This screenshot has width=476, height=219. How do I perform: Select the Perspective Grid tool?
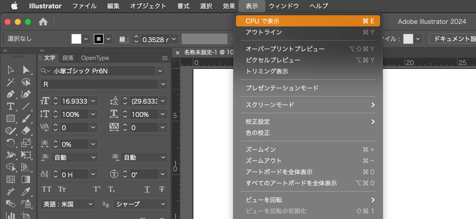(x=26, y=167)
